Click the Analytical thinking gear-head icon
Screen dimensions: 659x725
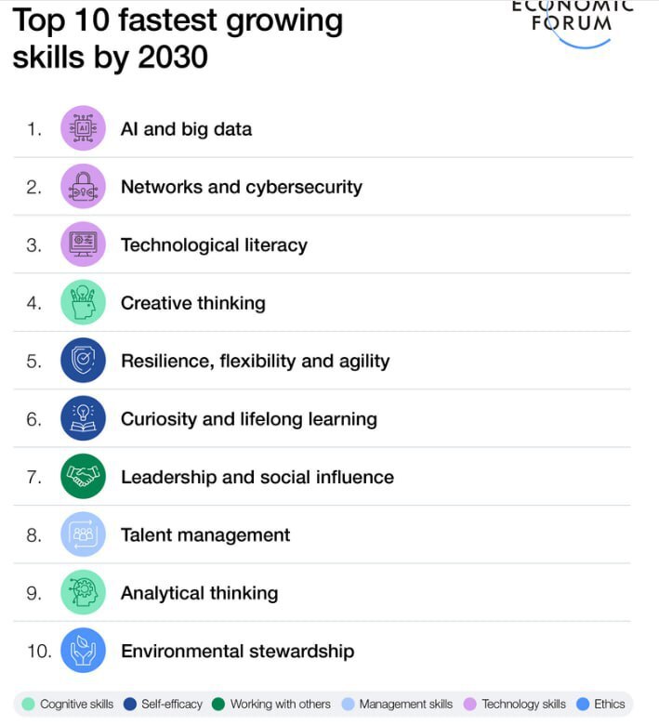pyautogui.click(x=84, y=593)
